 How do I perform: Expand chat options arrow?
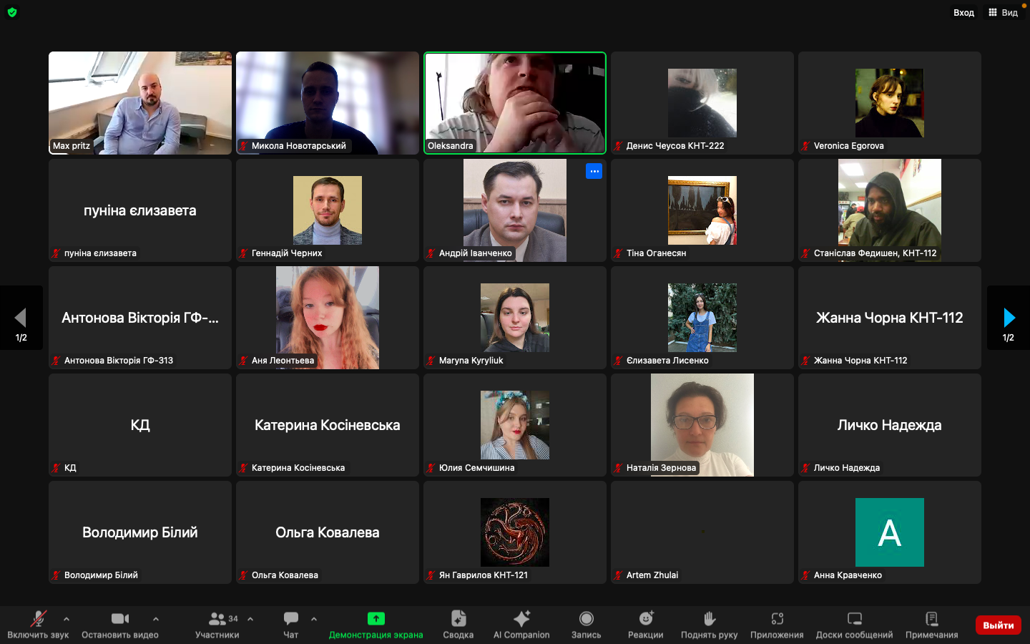click(x=314, y=619)
